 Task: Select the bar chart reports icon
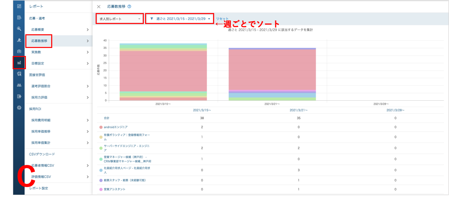click(x=19, y=62)
